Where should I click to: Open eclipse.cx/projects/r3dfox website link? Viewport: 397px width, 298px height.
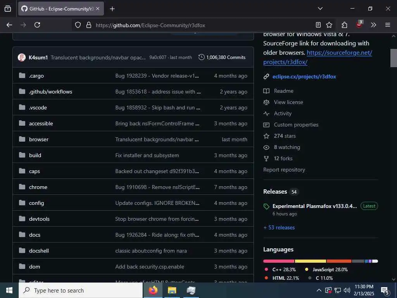pos(304,76)
